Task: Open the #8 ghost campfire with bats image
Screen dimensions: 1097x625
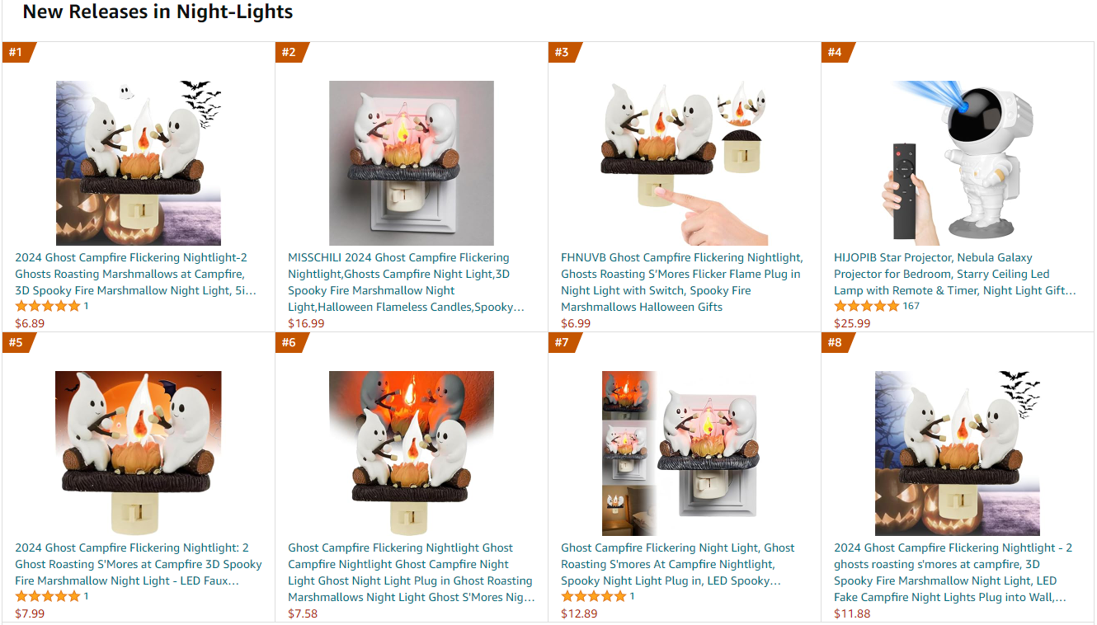Action: pos(958,453)
